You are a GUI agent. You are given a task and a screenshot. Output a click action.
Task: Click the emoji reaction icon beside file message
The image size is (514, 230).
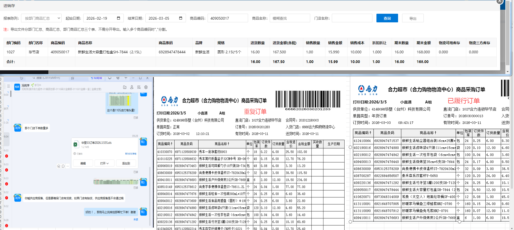59,166
